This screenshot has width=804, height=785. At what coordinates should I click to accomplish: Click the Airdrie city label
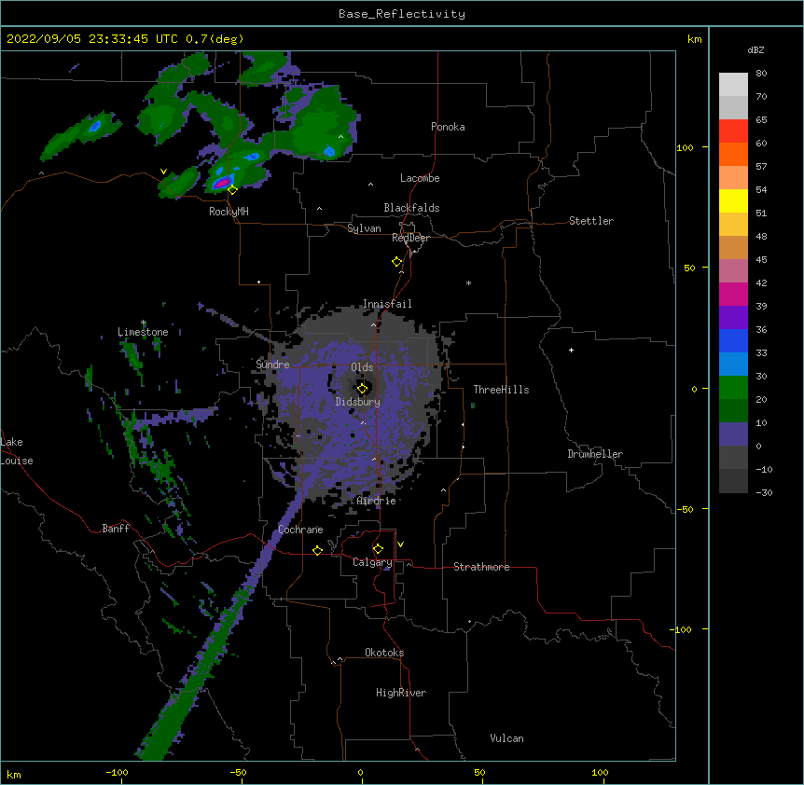[377, 501]
